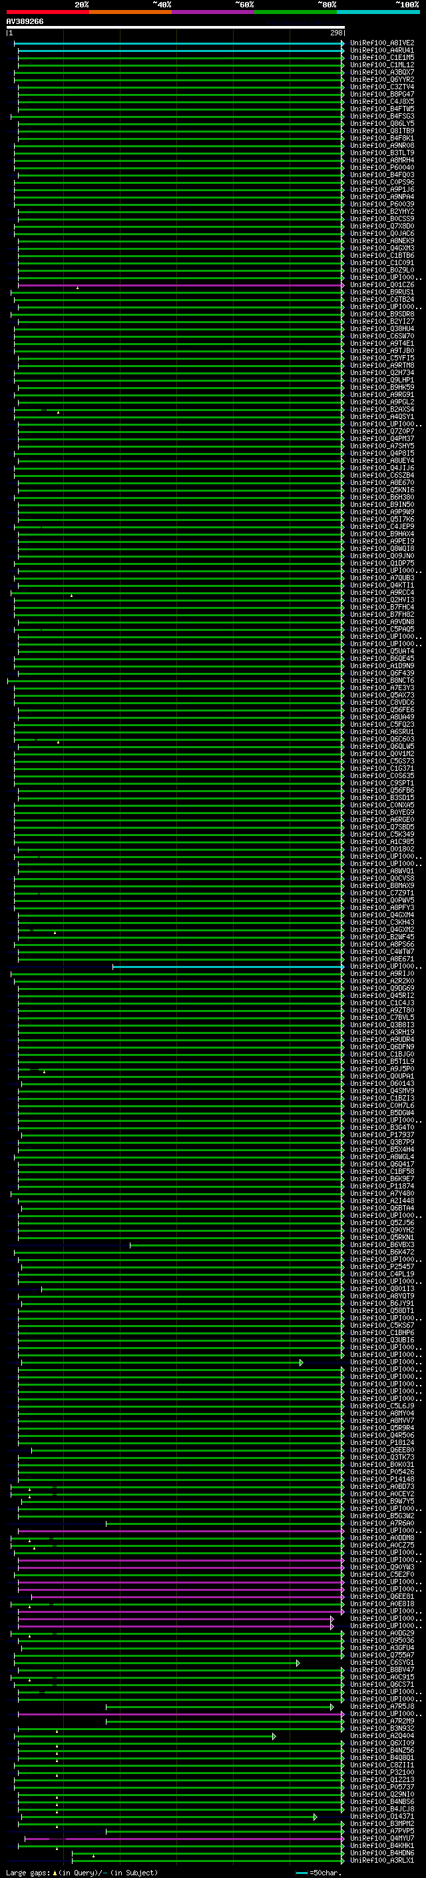Select hit label UniRef100_Q6C603
Viewport: 426px width, 1878px height.
(382, 739)
